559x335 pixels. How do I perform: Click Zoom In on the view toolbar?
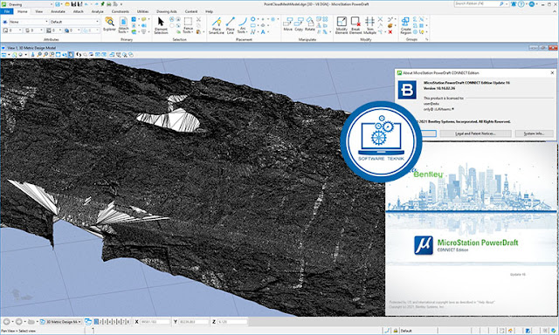tap(39, 54)
